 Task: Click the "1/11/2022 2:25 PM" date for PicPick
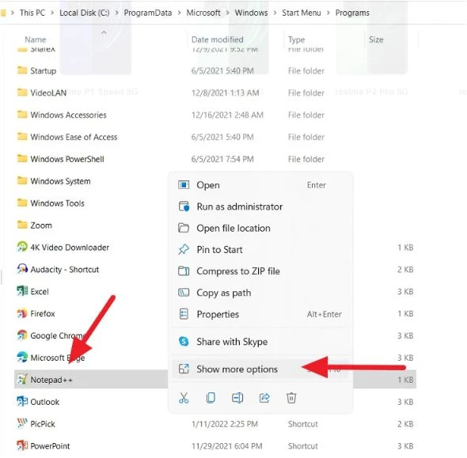coord(225,424)
